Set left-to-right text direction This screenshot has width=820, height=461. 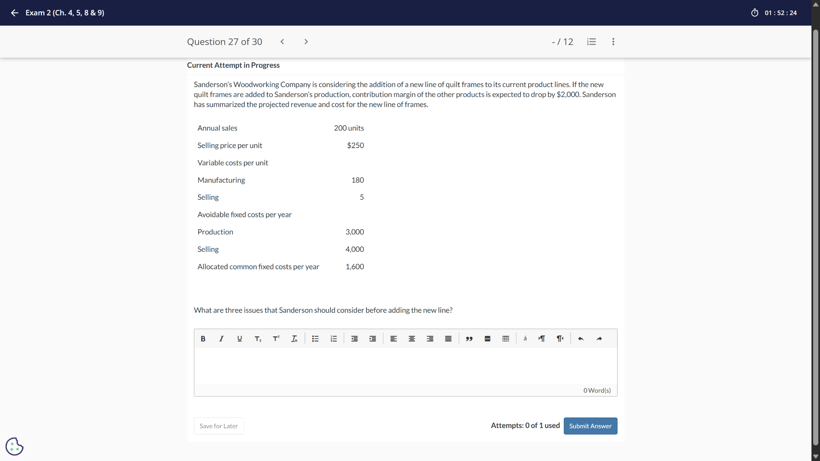click(x=542, y=338)
